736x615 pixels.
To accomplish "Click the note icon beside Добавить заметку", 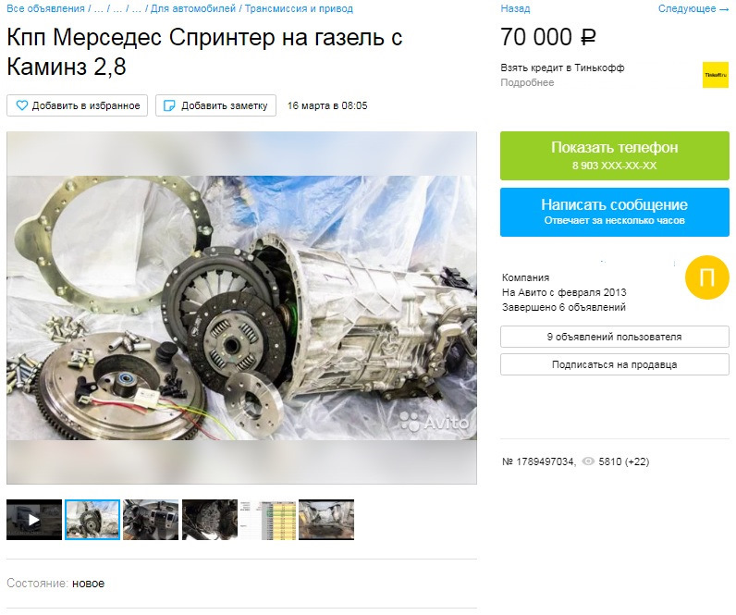I will (x=169, y=105).
